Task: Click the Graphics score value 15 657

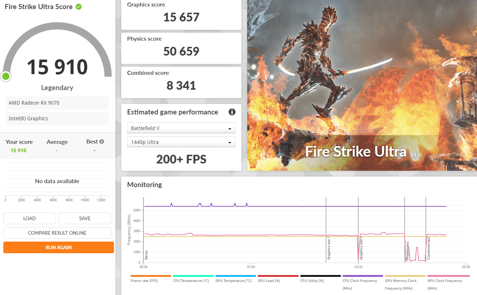Action: [181, 17]
